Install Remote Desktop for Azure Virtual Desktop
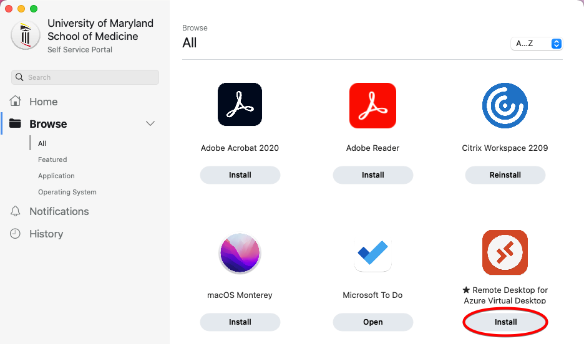 [505, 322]
